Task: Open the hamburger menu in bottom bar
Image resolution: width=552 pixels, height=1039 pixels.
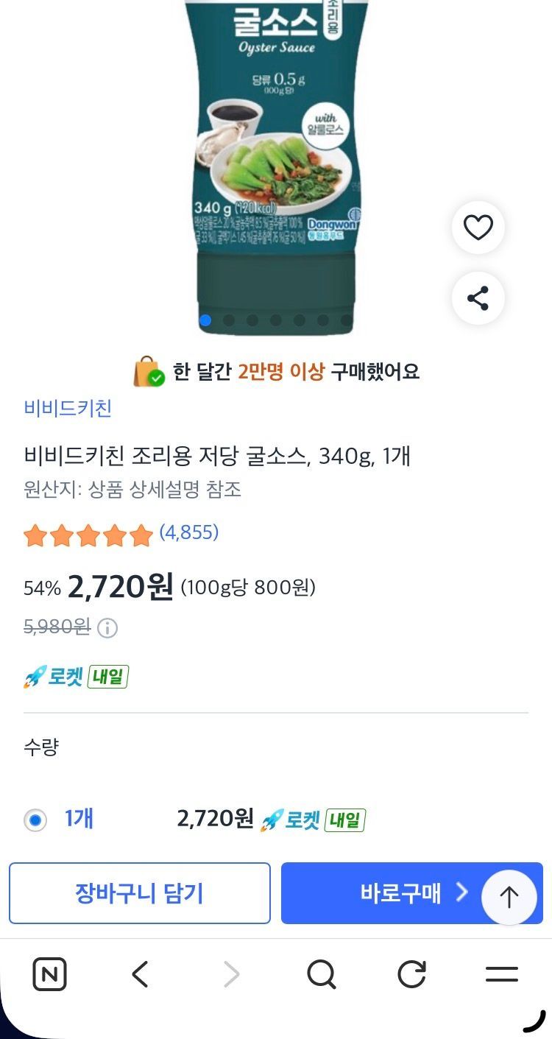Action: coord(502,975)
